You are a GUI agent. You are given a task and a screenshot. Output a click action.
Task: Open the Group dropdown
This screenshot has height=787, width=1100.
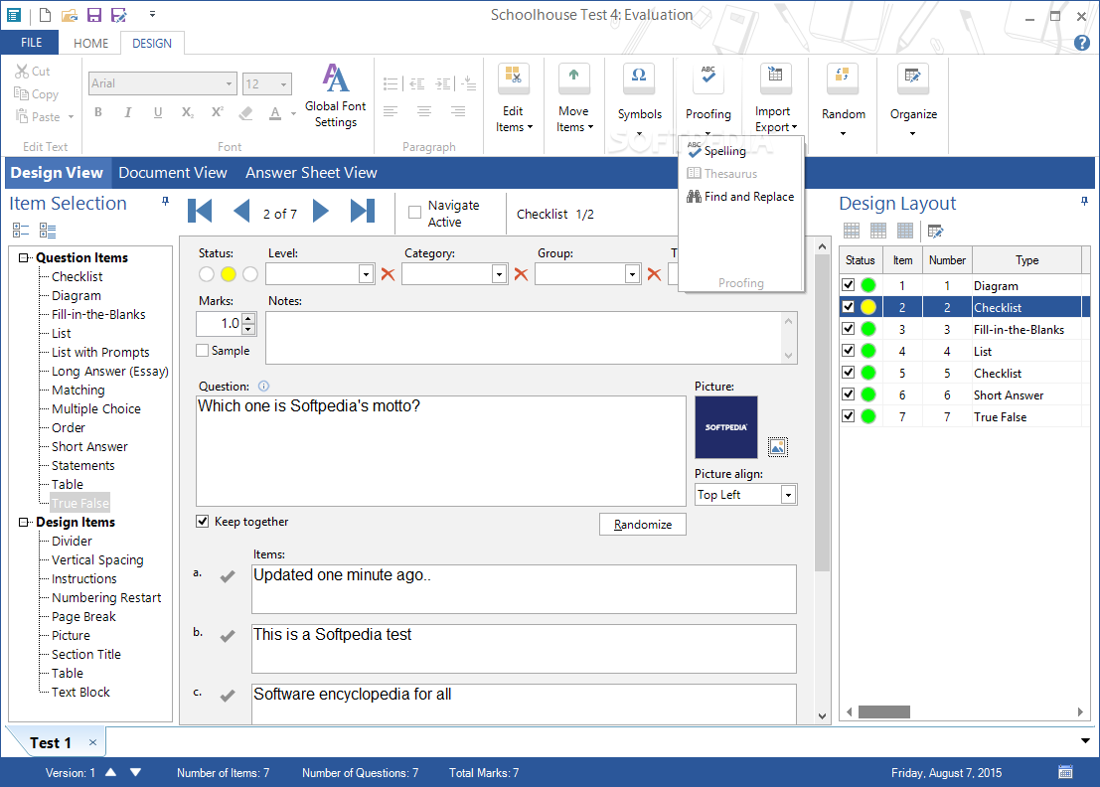[632, 274]
